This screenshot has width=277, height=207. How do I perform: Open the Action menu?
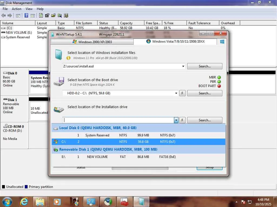17,9
